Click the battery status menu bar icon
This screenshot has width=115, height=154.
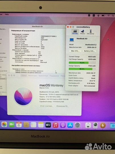click(103, 15)
